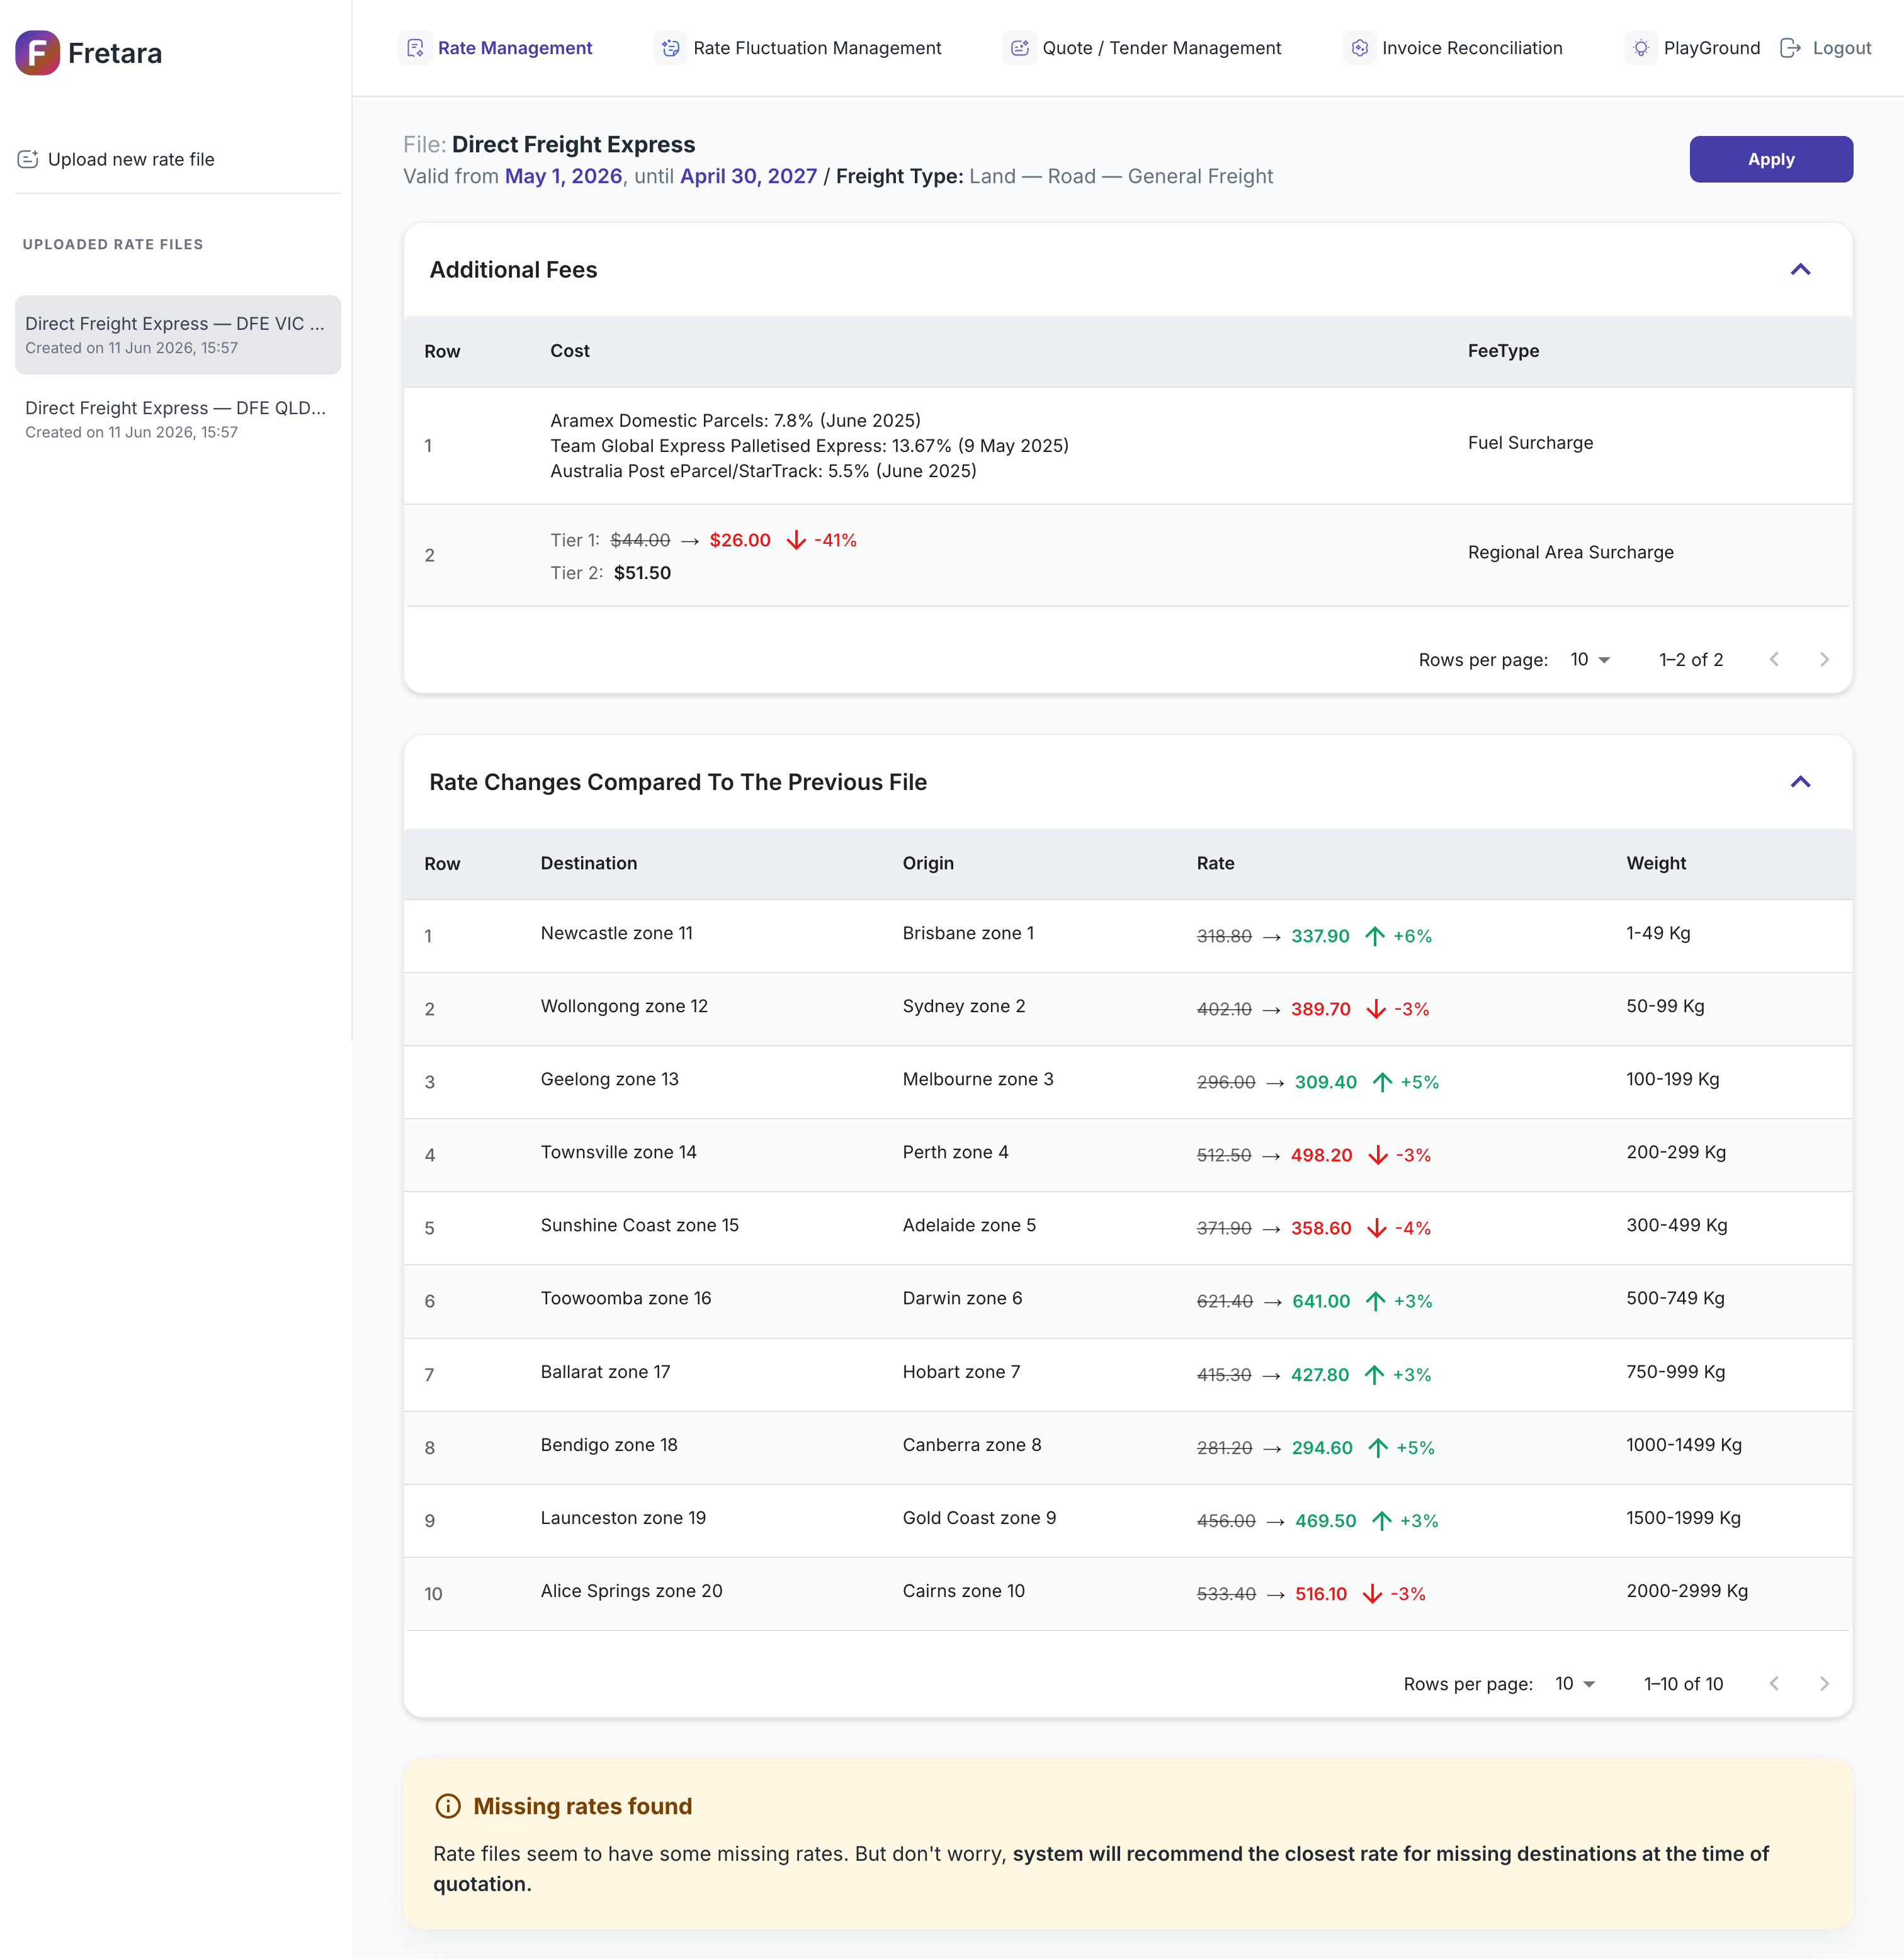Click the red down arrow in Wollongong row
Image resolution: width=1904 pixels, height=1959 pixels.
pyautogui.click(x=1376, y=1009)
